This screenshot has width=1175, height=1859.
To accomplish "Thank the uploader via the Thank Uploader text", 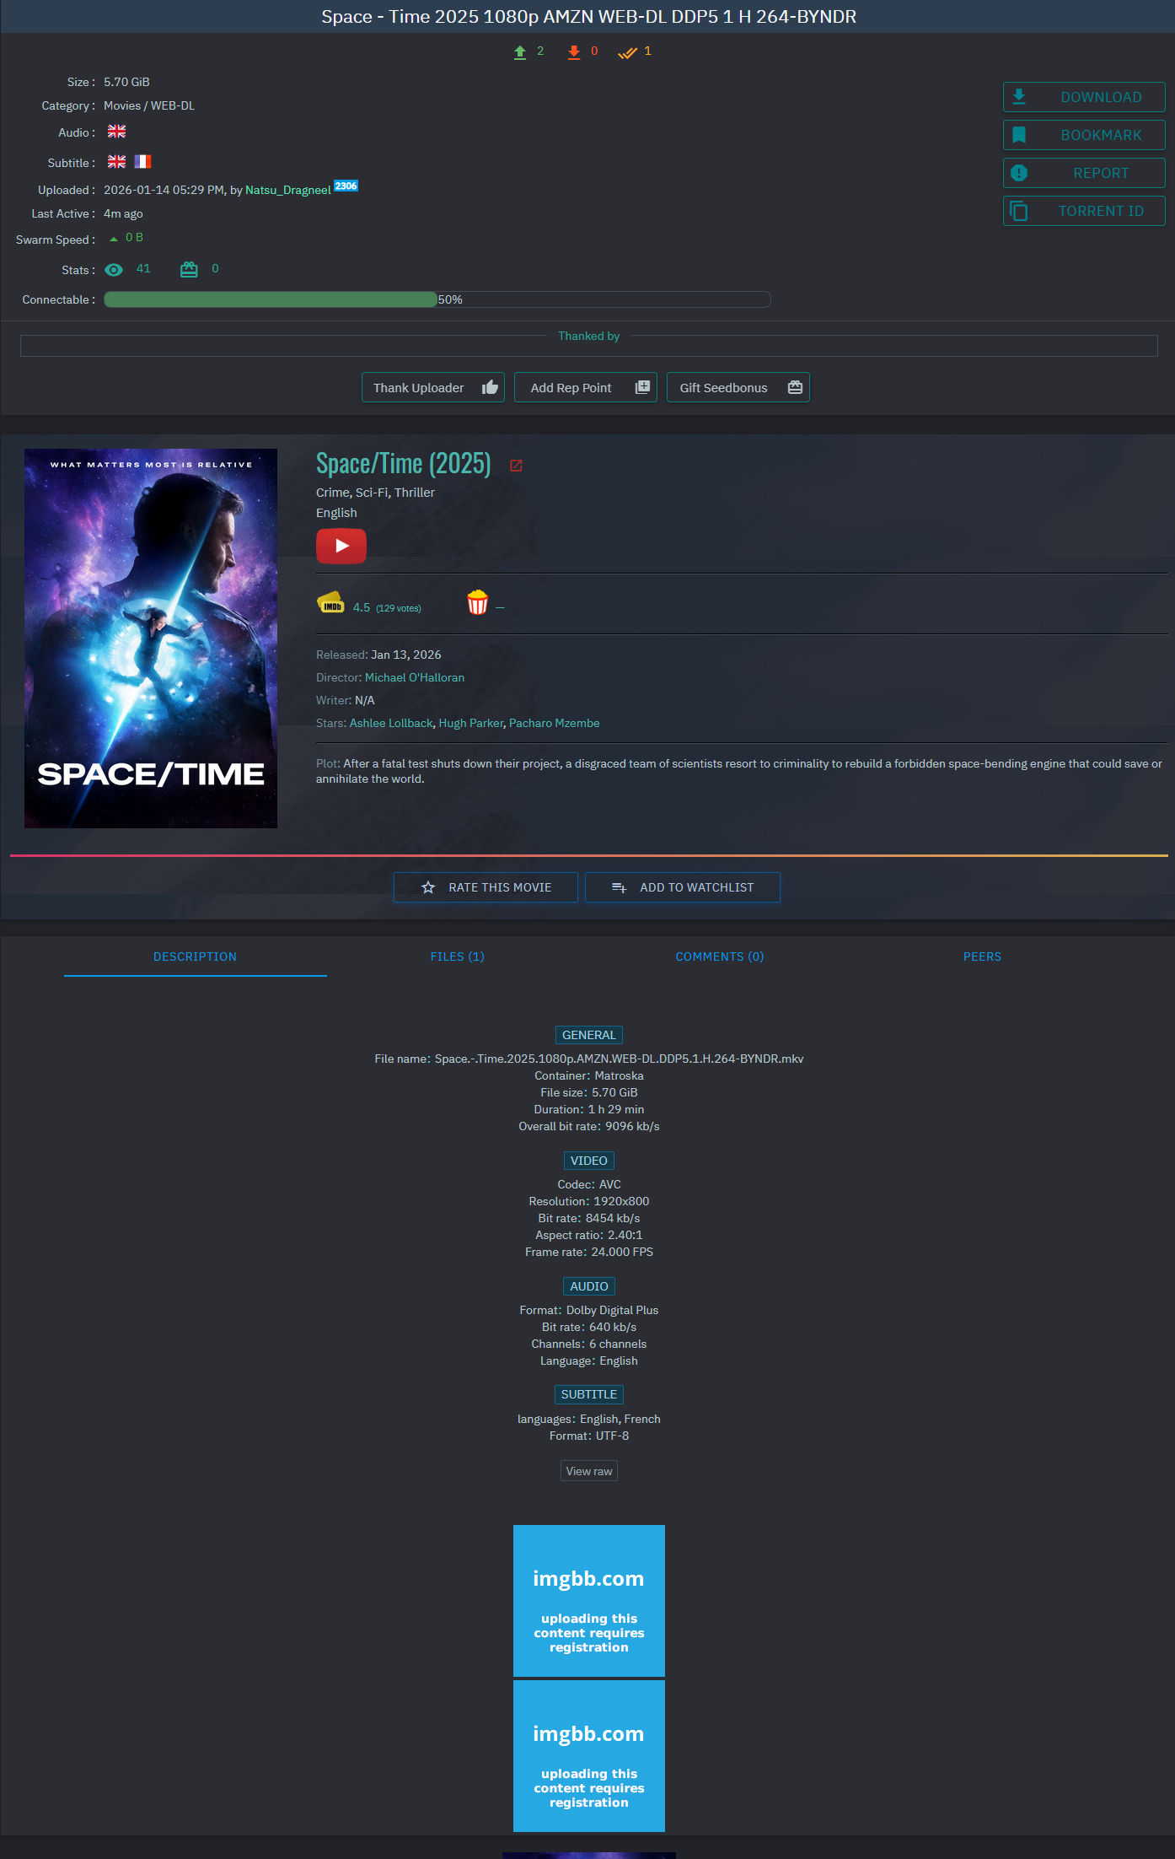I will point(418,388).
